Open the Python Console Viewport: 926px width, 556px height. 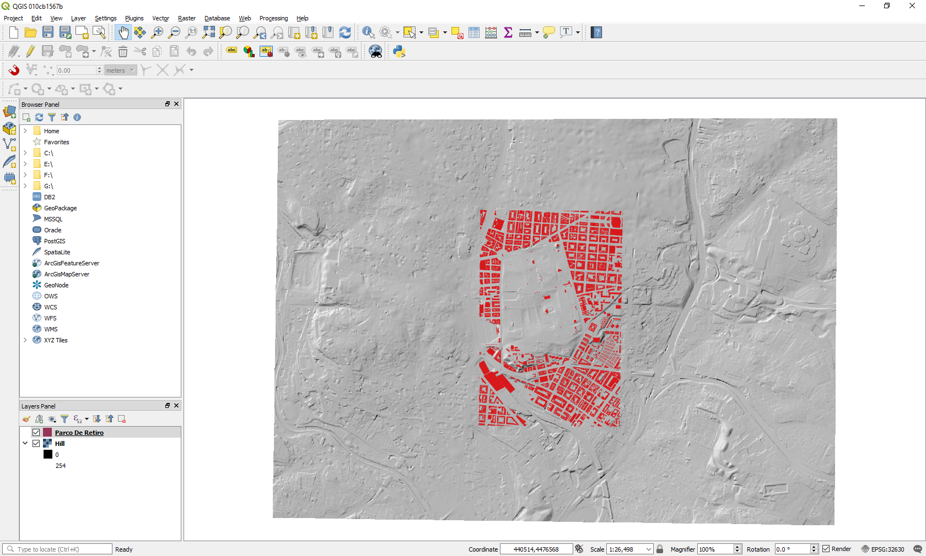click(398, 51)
